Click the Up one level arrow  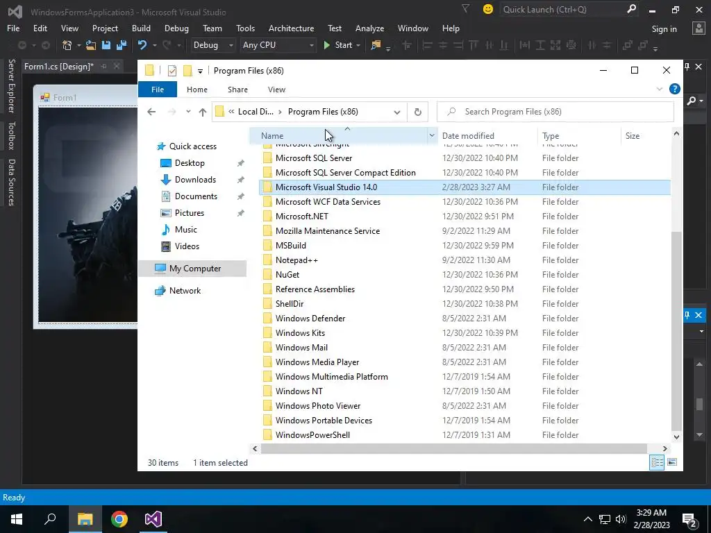click(202, 112)
